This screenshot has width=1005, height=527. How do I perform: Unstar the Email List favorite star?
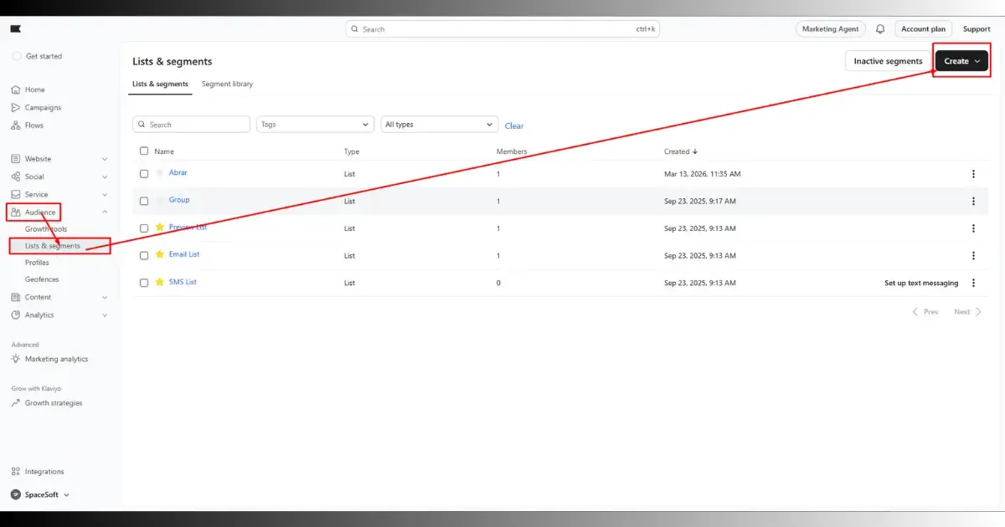(x=160, y=254)
